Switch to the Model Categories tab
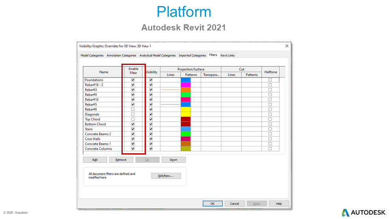The height and width of the screenshot is (219, 390). click(92, 56)
